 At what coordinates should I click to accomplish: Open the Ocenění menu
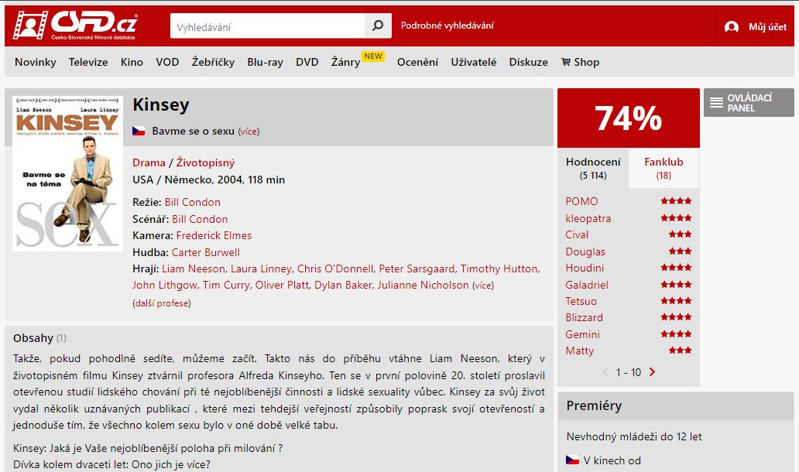tap(417, 62)
